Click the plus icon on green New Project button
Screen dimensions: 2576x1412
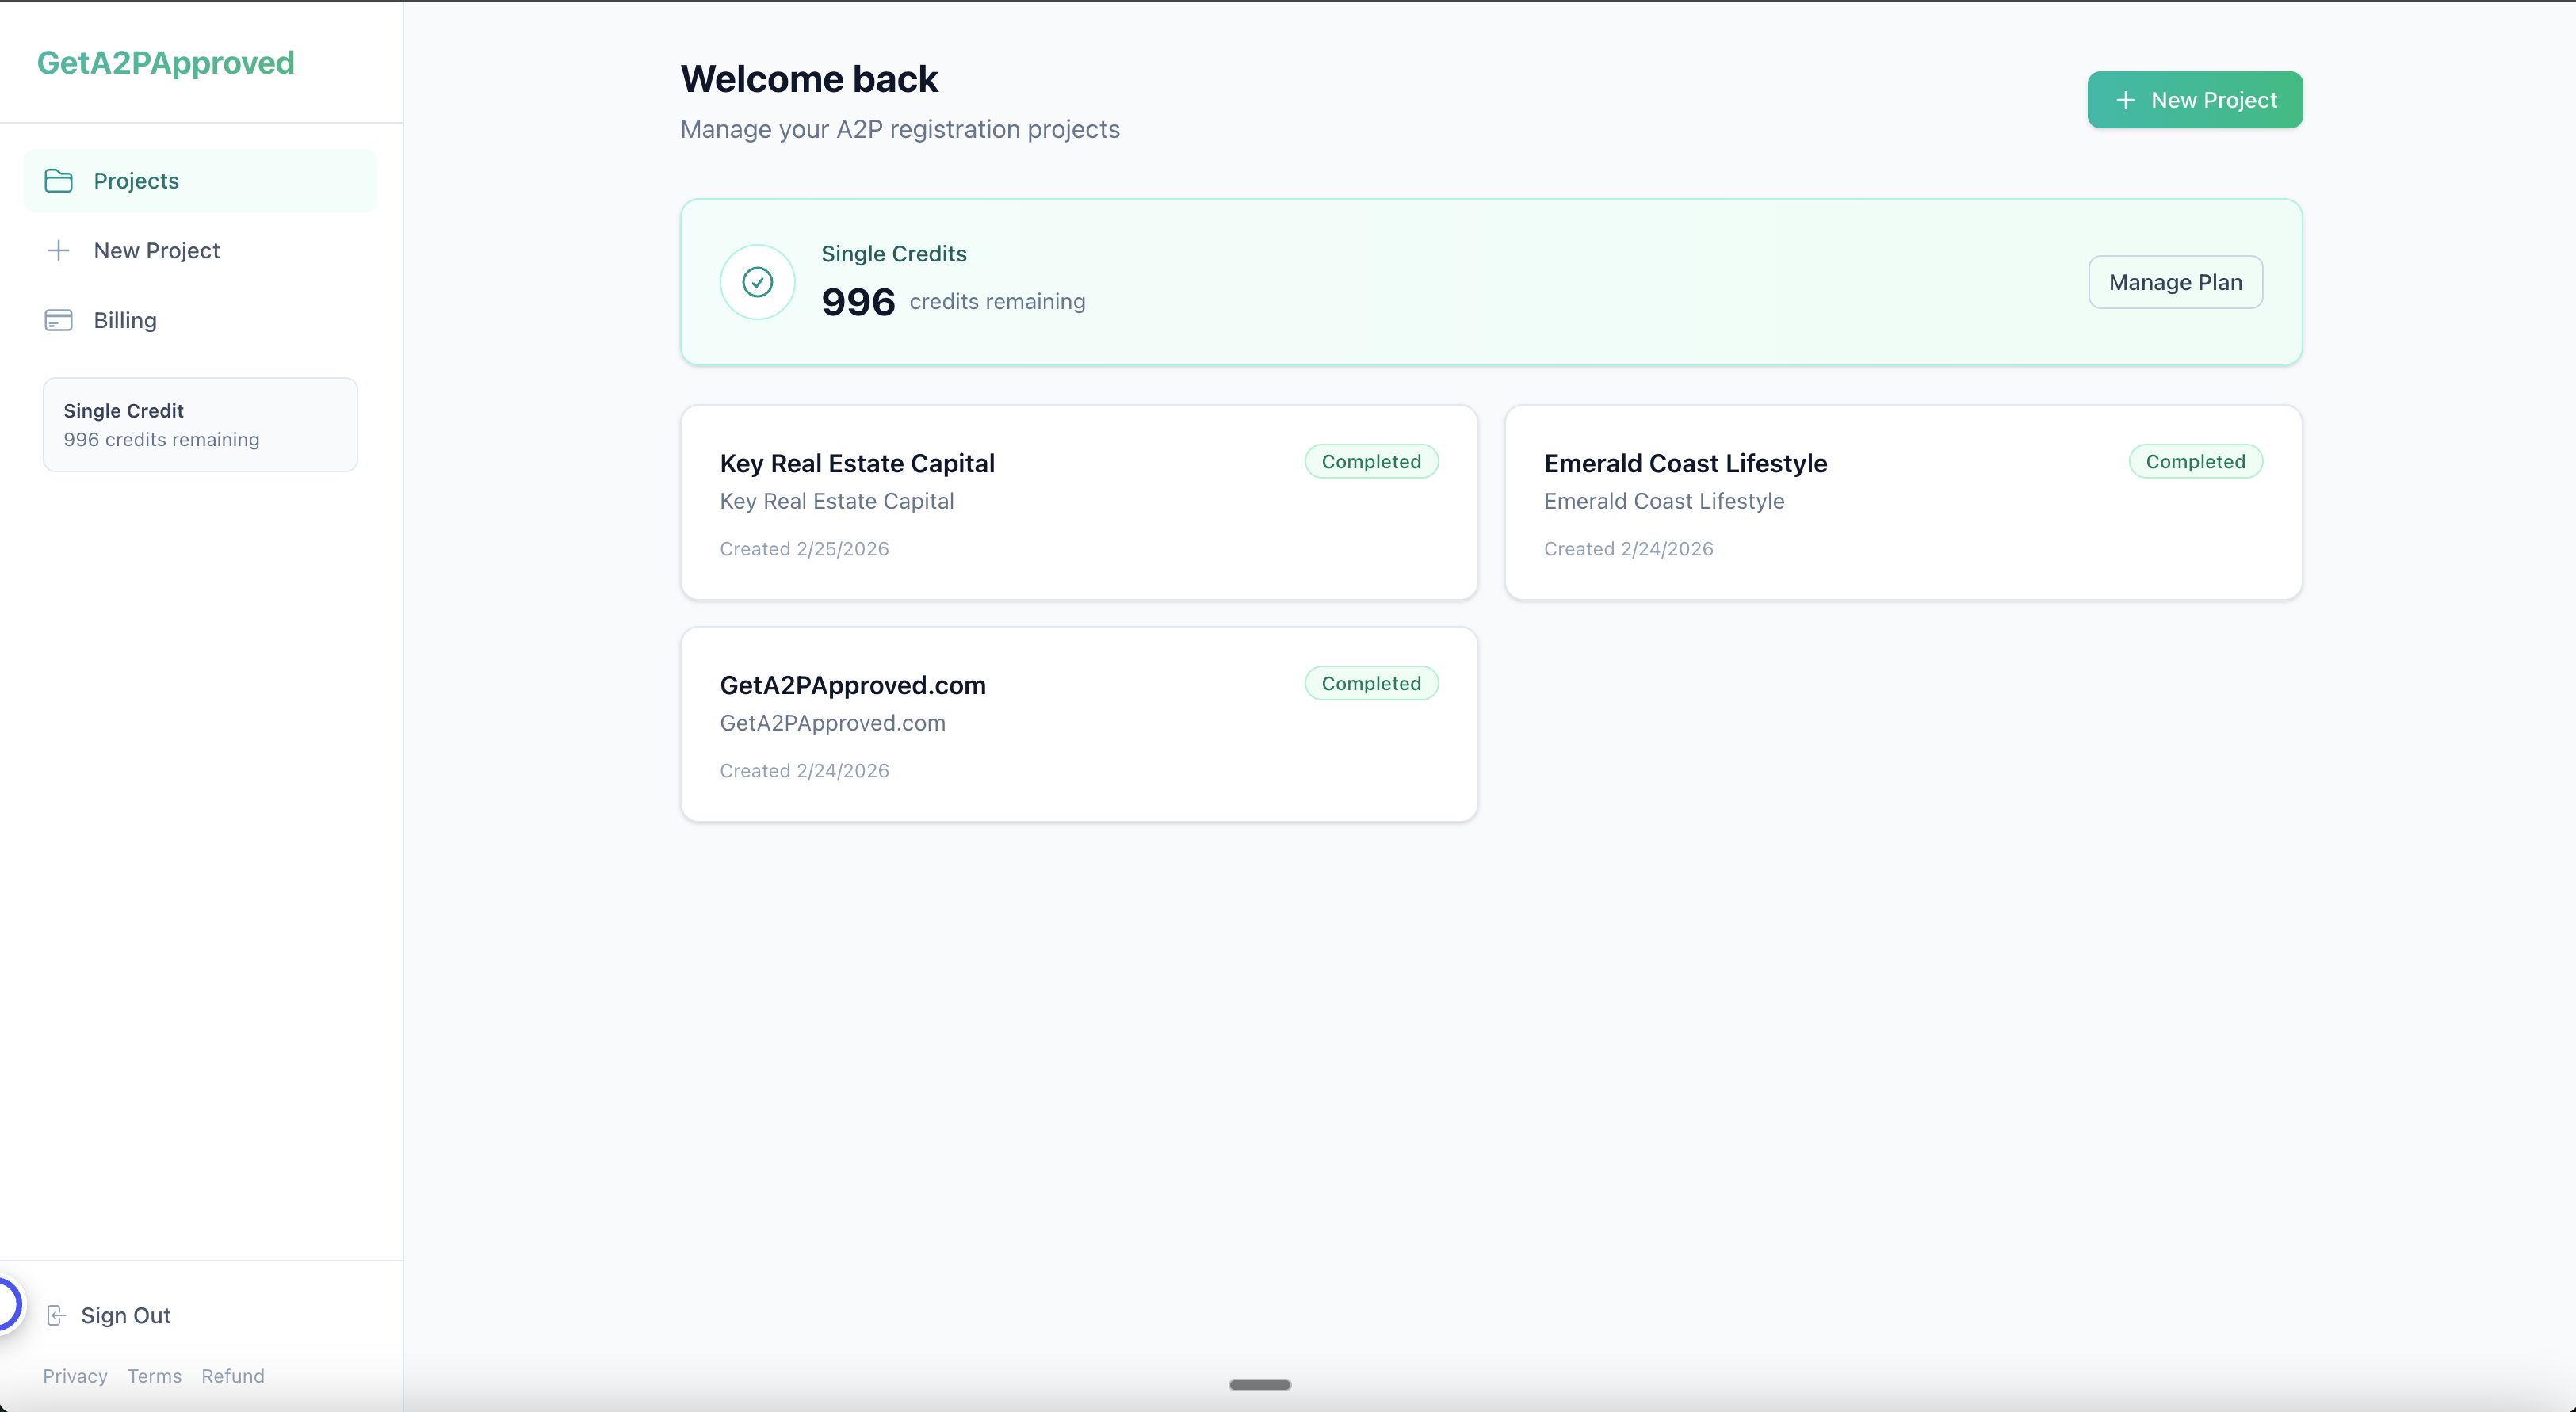tap(2125, 100)
